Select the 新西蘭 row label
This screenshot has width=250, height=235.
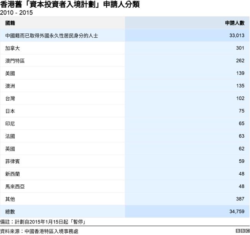click(x=12, y=174)
